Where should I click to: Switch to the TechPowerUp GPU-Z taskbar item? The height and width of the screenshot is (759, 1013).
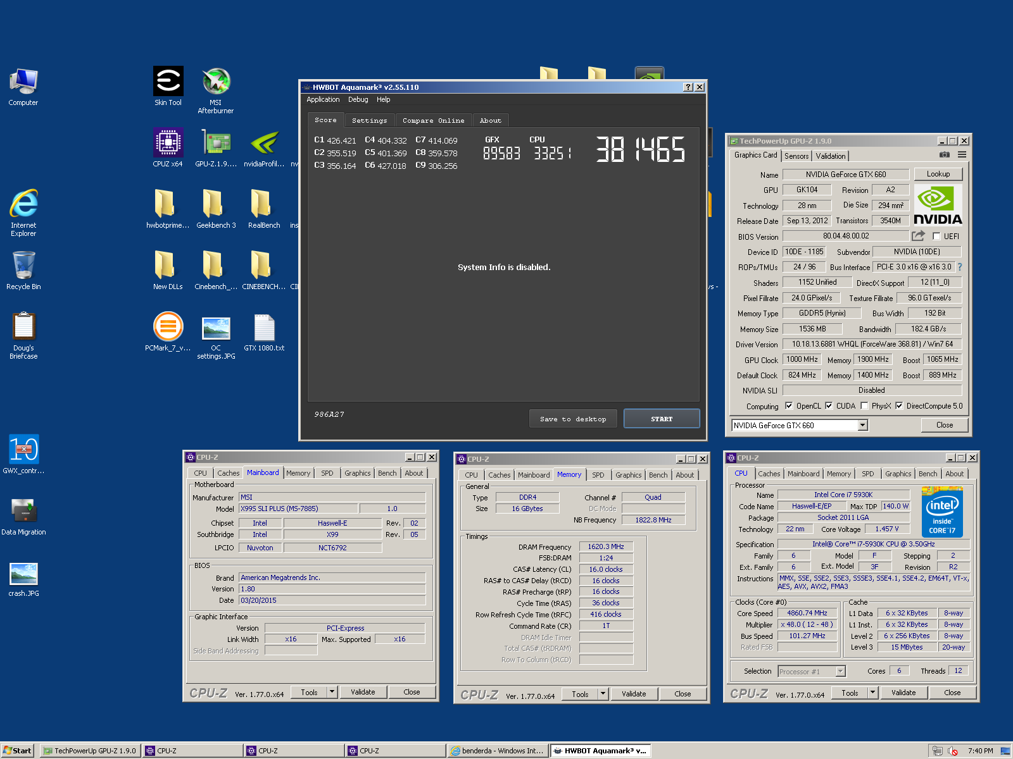point(90,751)
